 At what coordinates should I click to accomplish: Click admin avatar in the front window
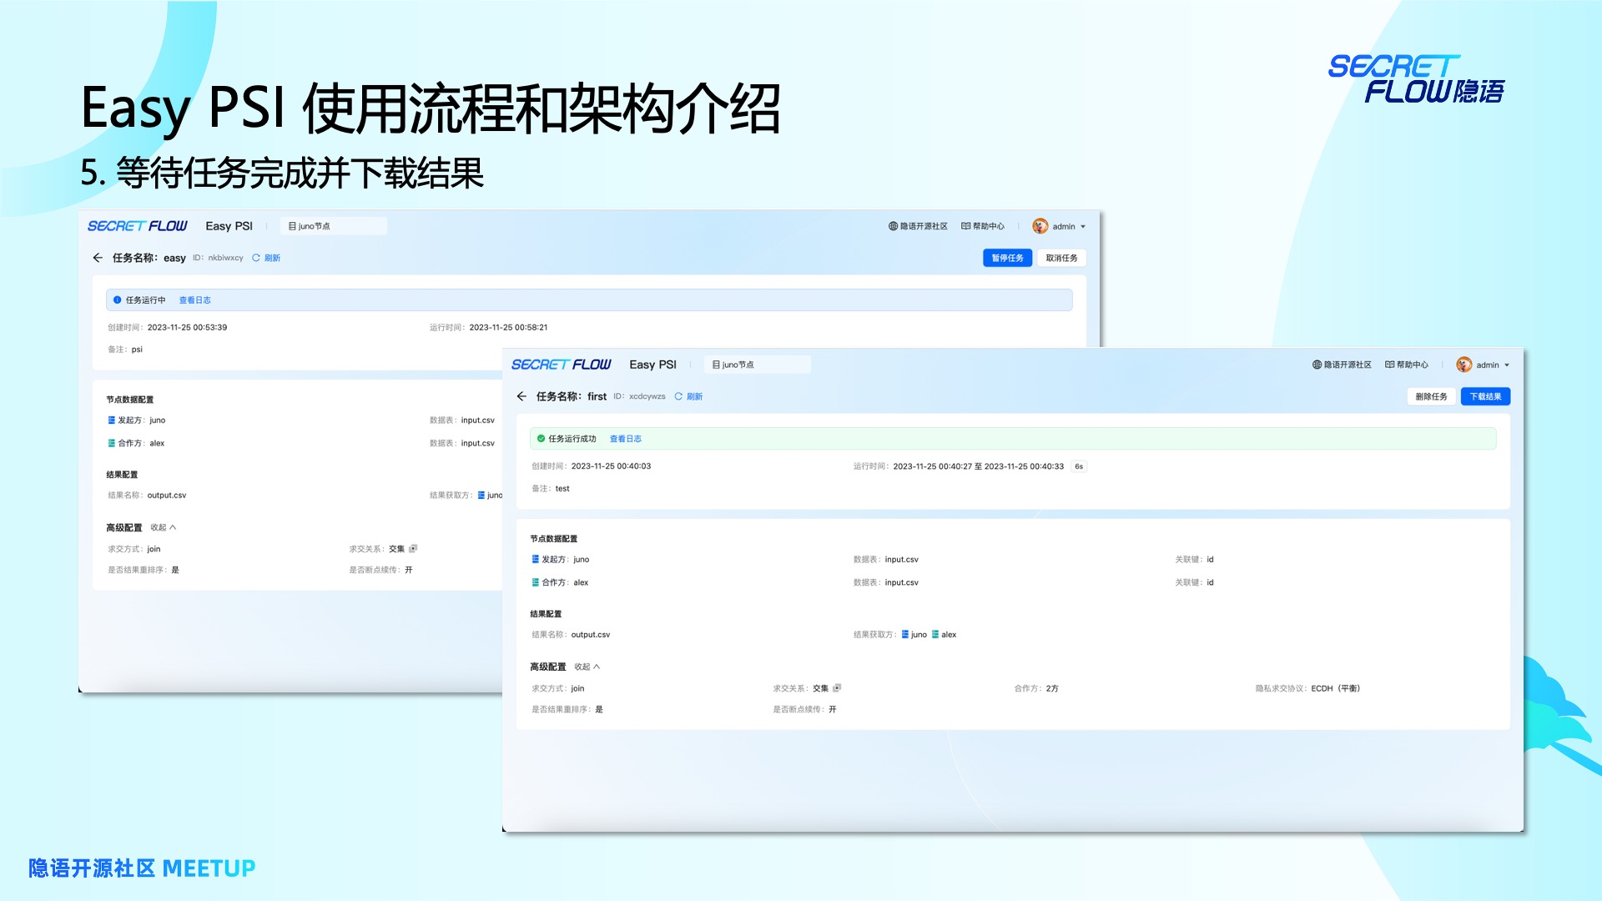1463,365
